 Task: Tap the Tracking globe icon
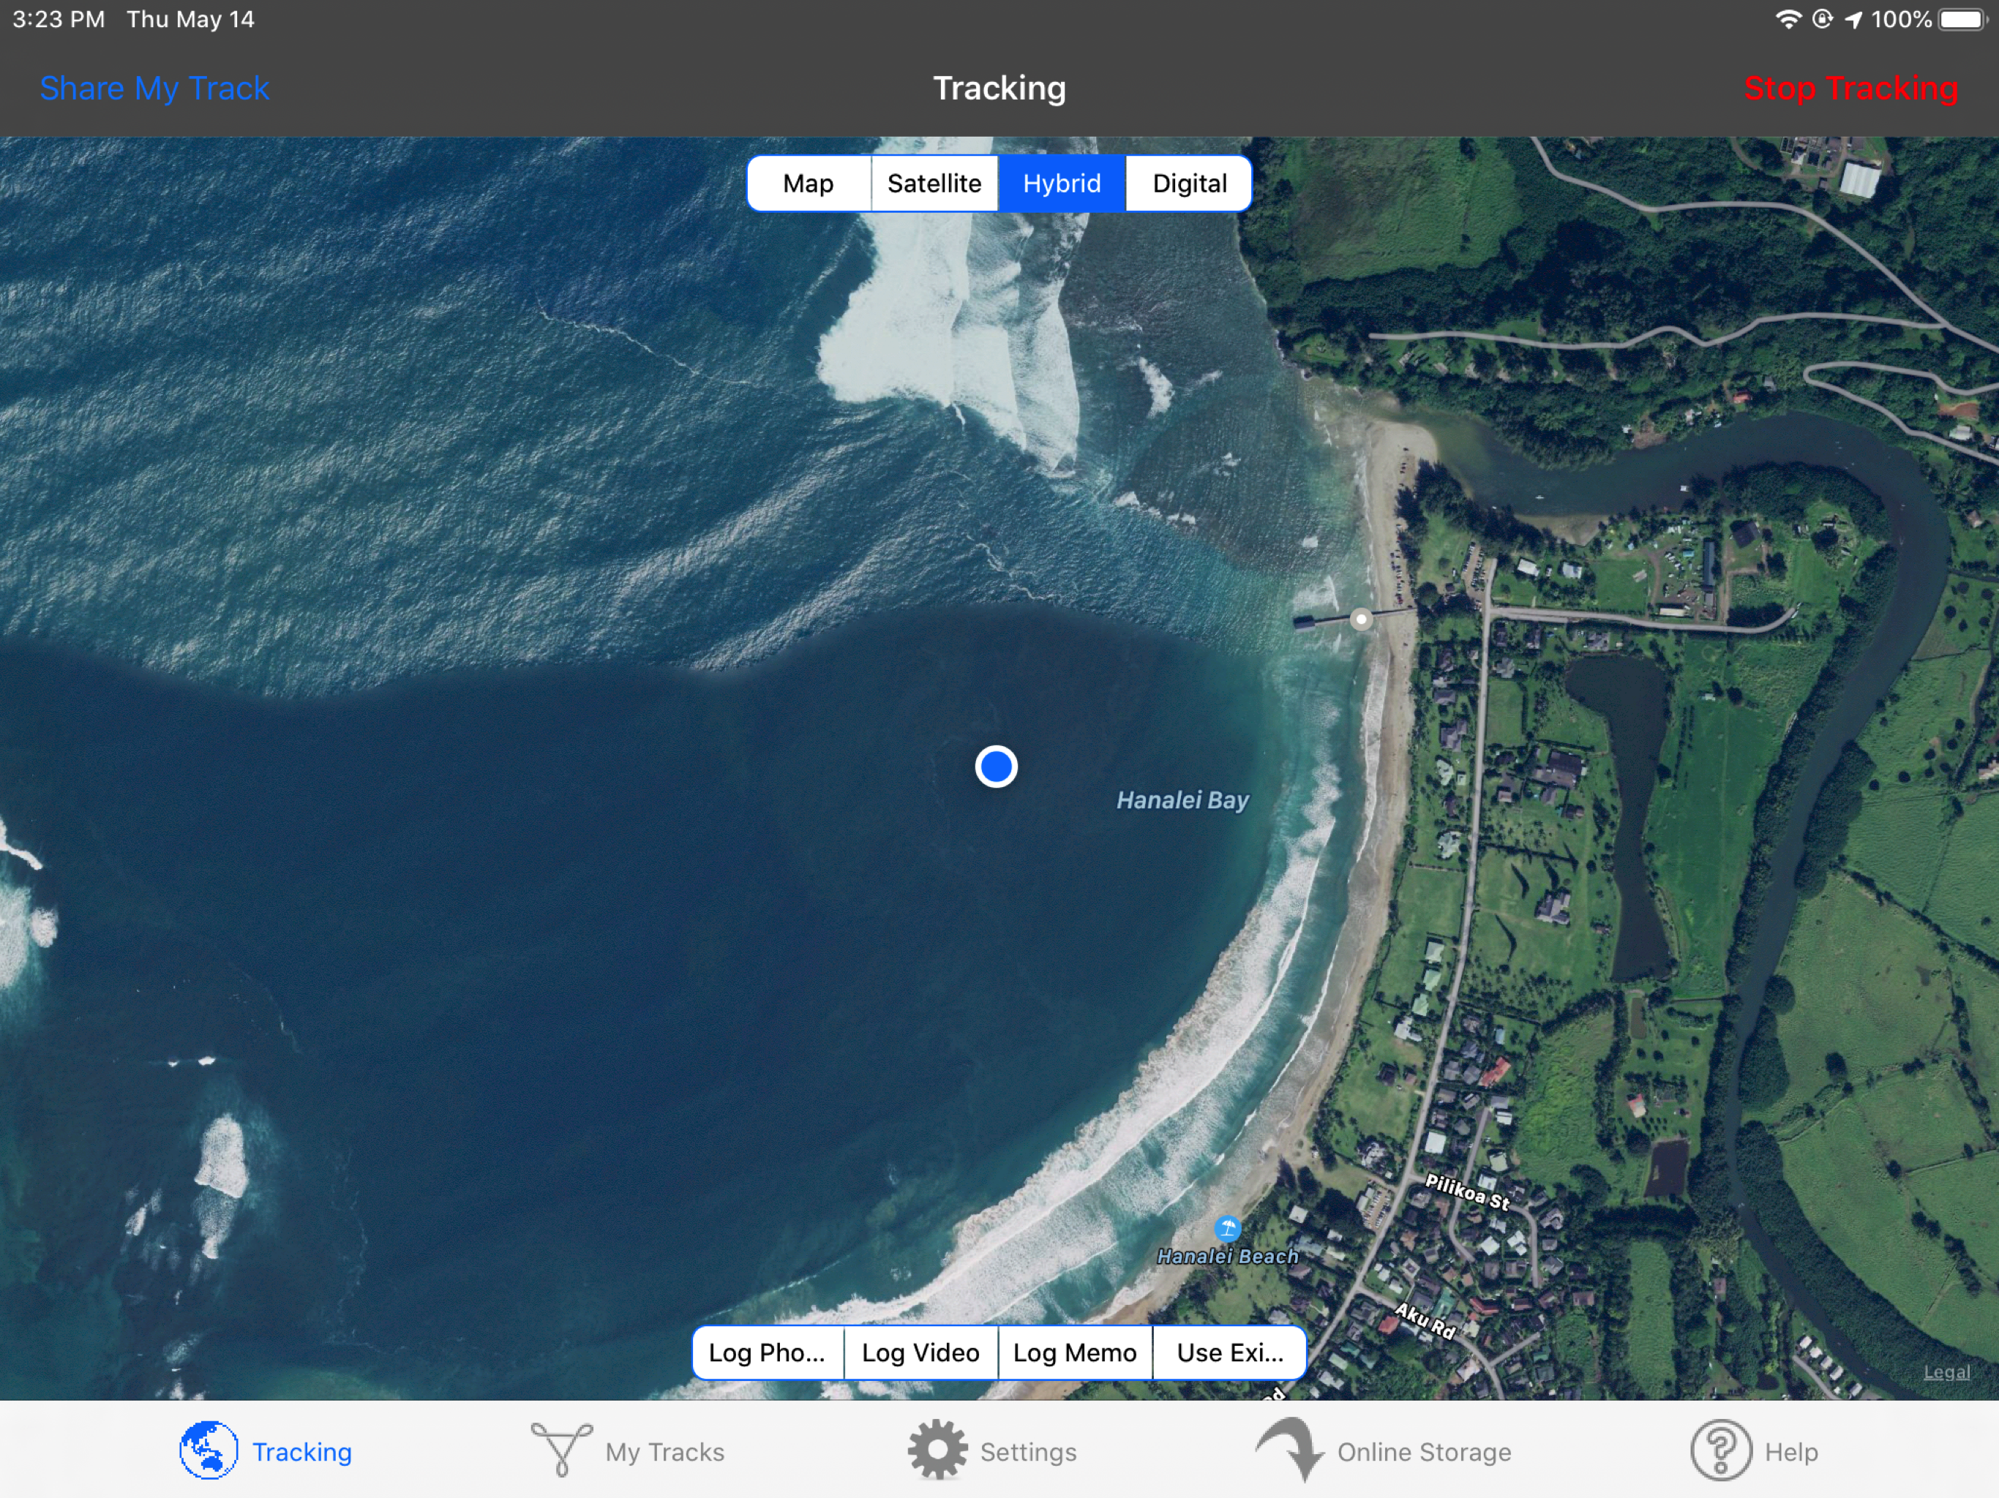208,1451
